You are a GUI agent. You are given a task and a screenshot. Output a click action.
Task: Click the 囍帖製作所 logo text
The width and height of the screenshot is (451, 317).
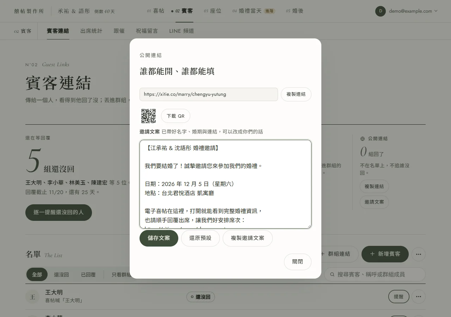pyautogui.click(x=29, y=11)
